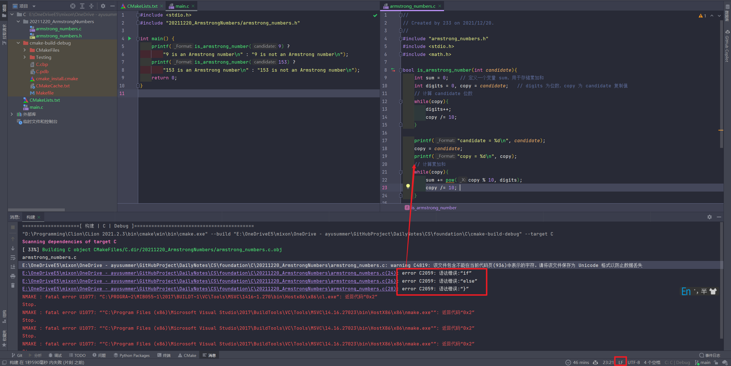Fold the while loop at line 12
This screenshot has width=731, height=366.
(x=401, y=102)
